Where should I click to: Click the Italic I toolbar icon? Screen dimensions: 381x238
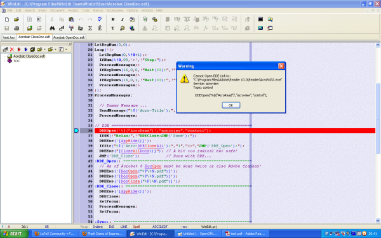click(x=123, y=19)
